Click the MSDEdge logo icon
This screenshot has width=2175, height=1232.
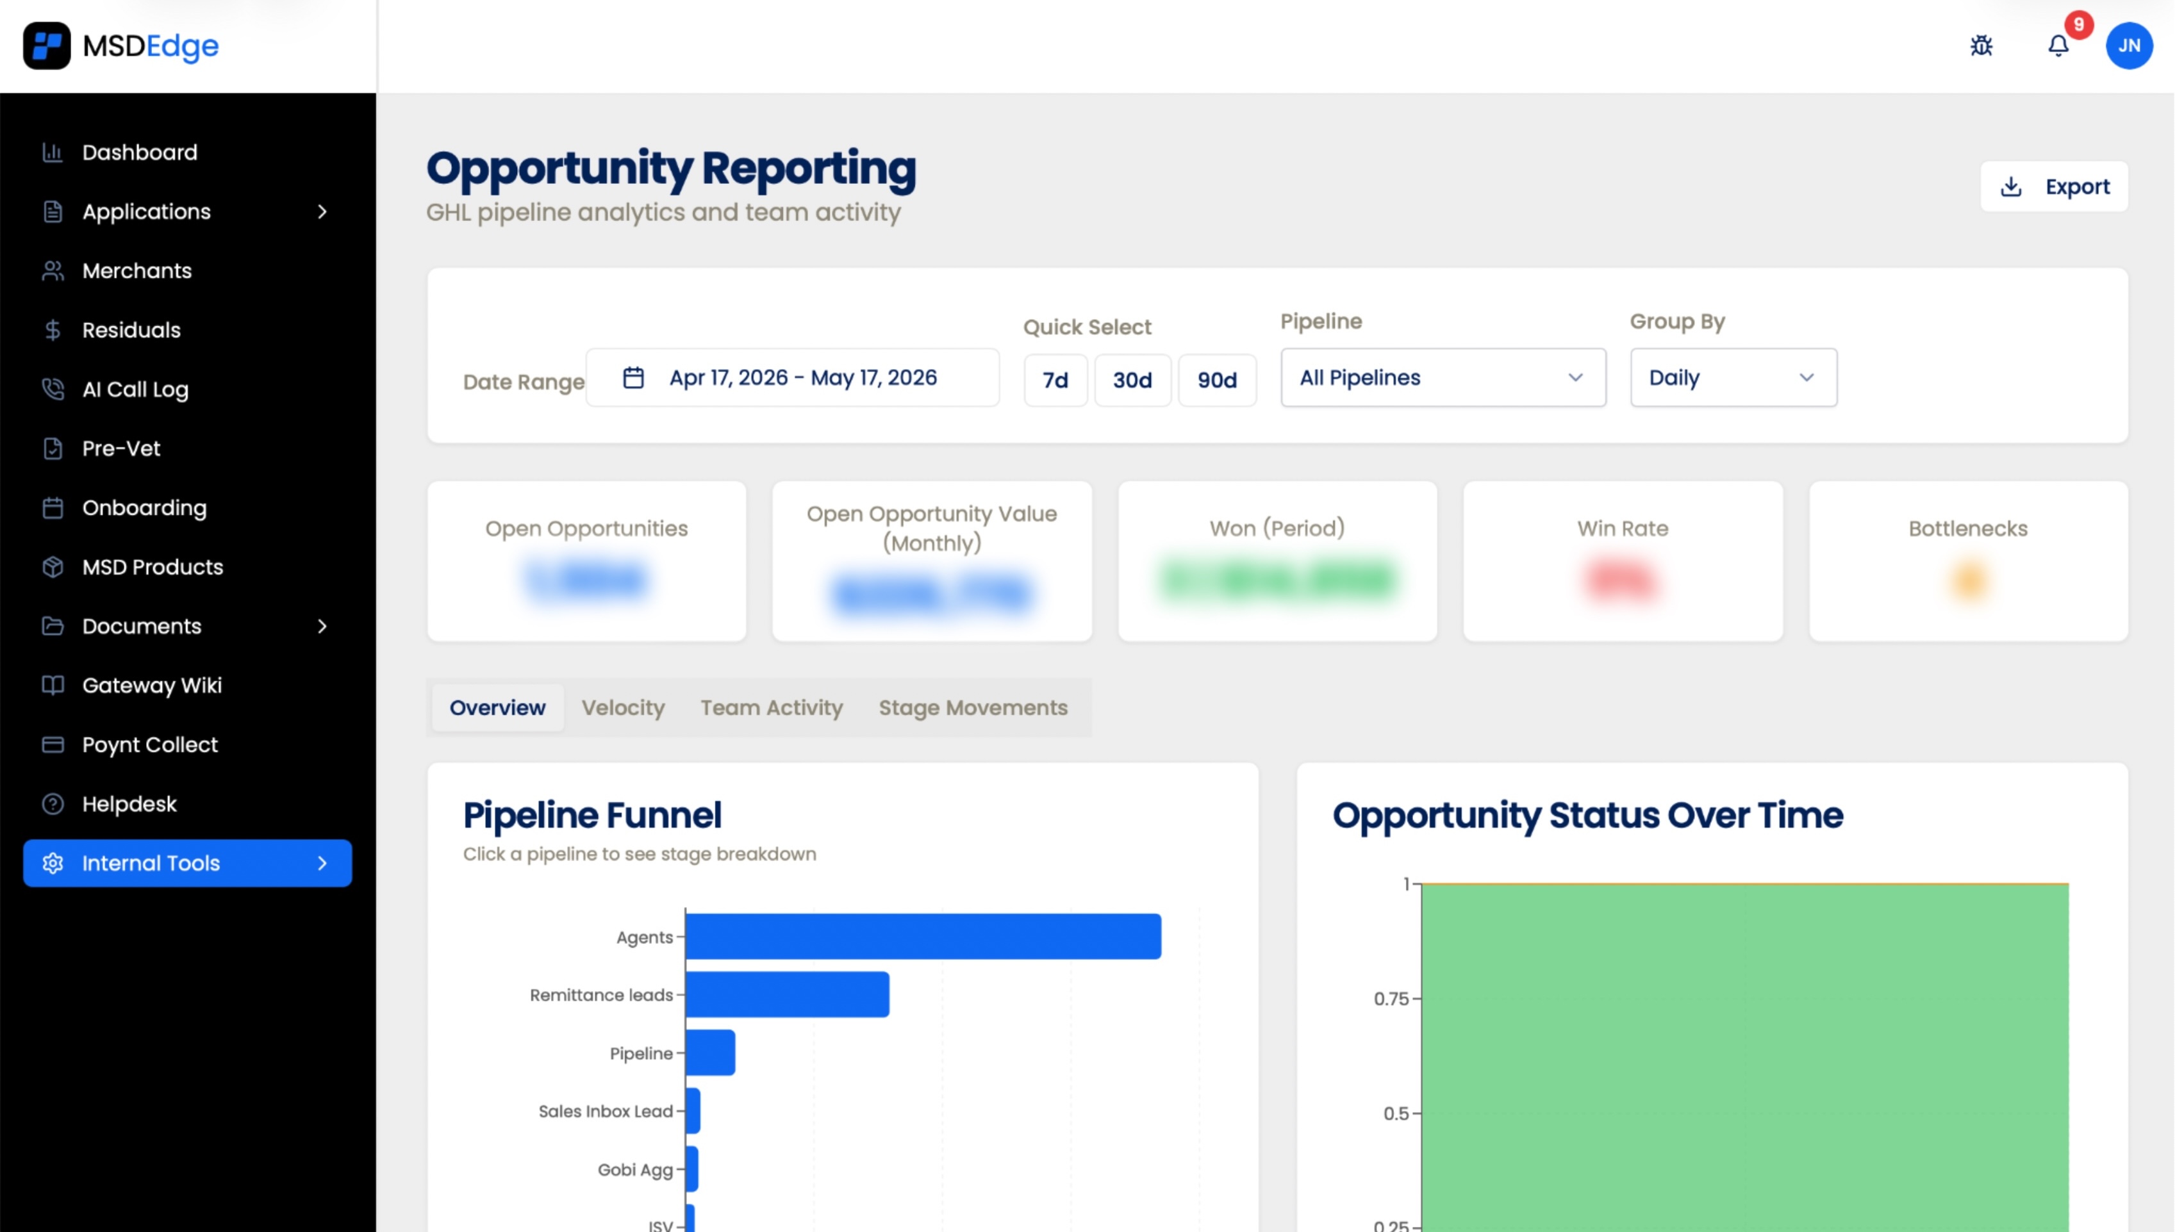(x=47, y=45)
